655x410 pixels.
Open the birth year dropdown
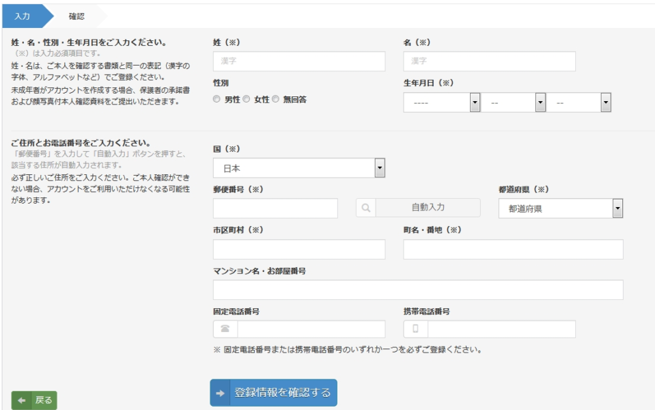441,102
